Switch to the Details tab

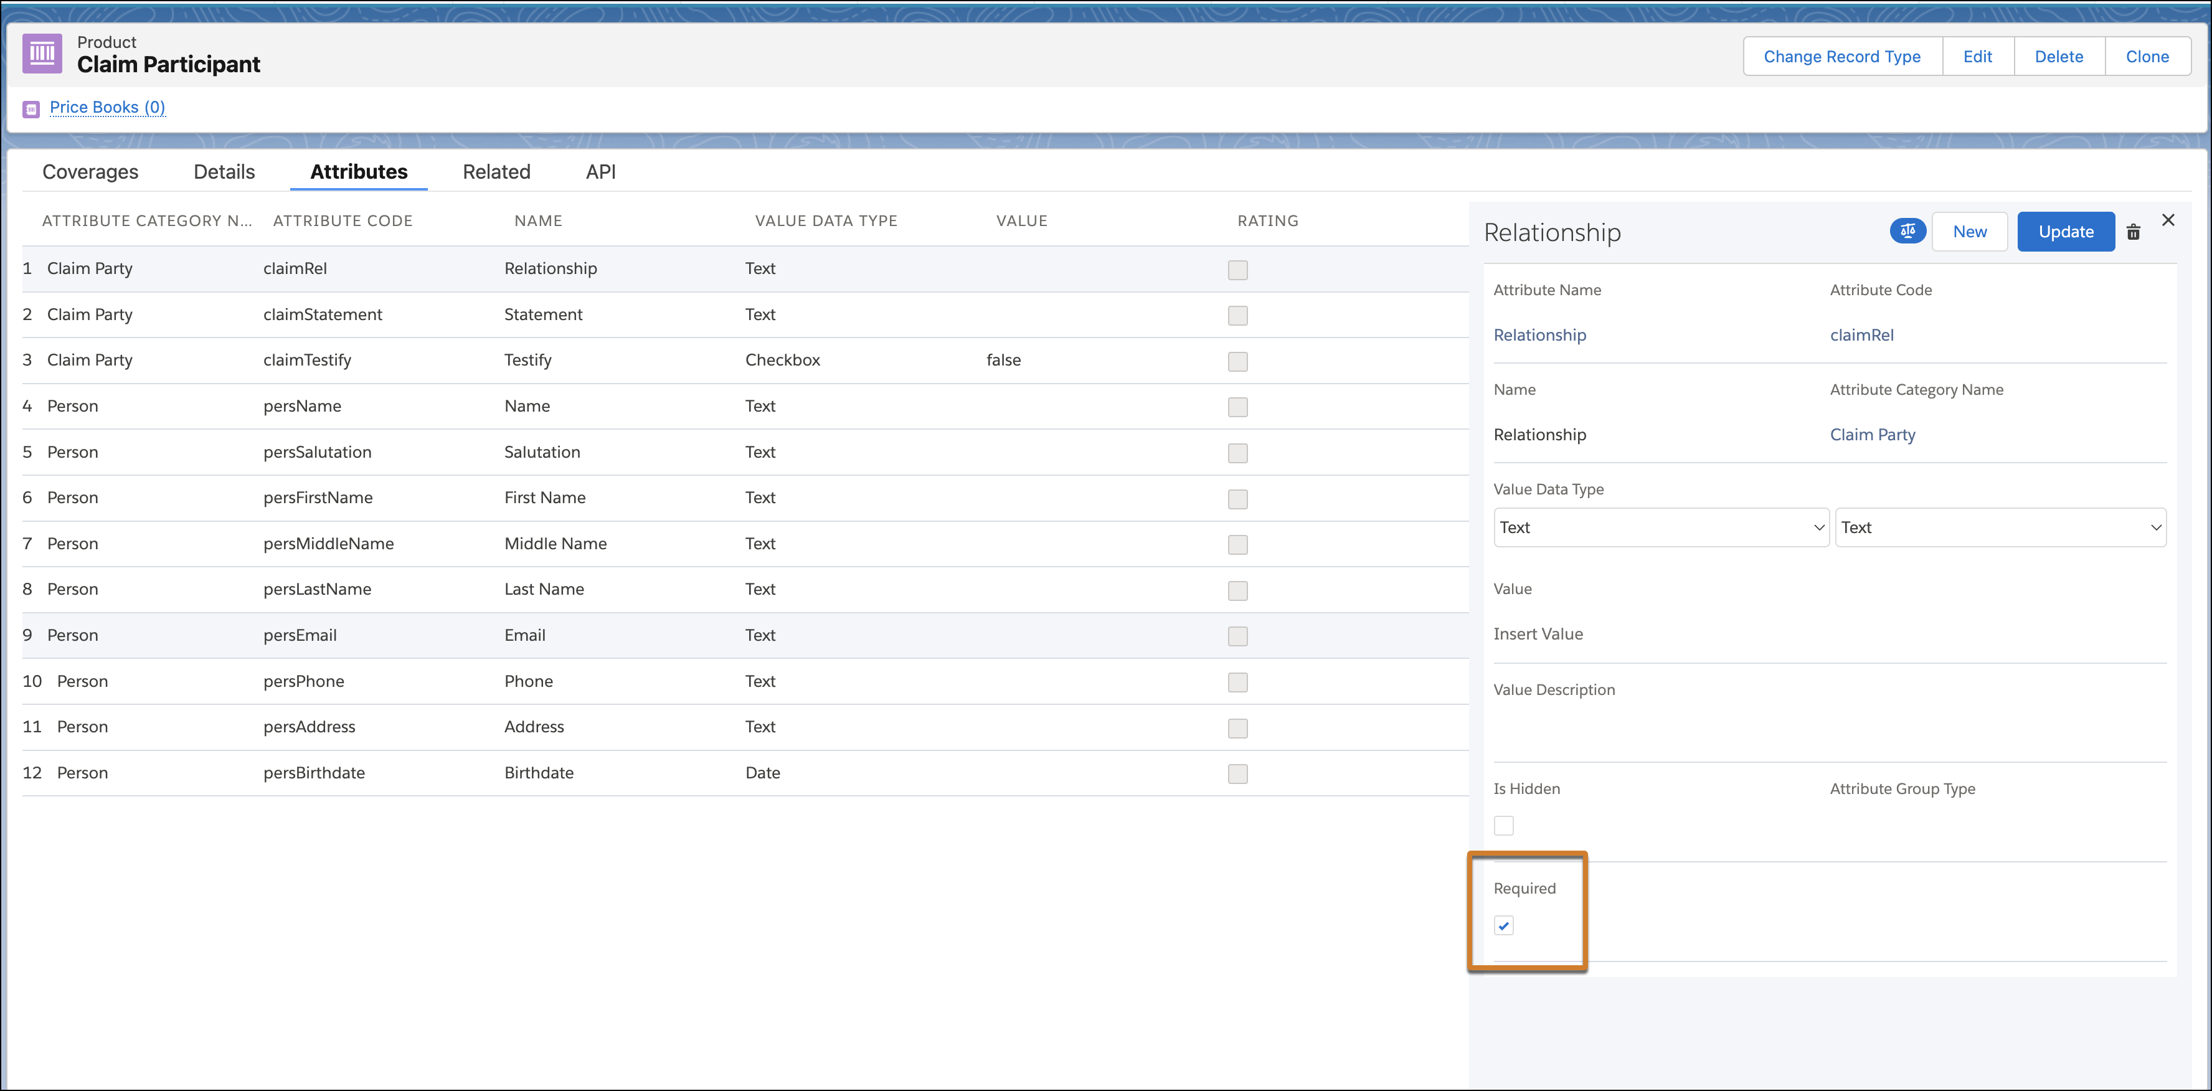(x=224, y=172)
